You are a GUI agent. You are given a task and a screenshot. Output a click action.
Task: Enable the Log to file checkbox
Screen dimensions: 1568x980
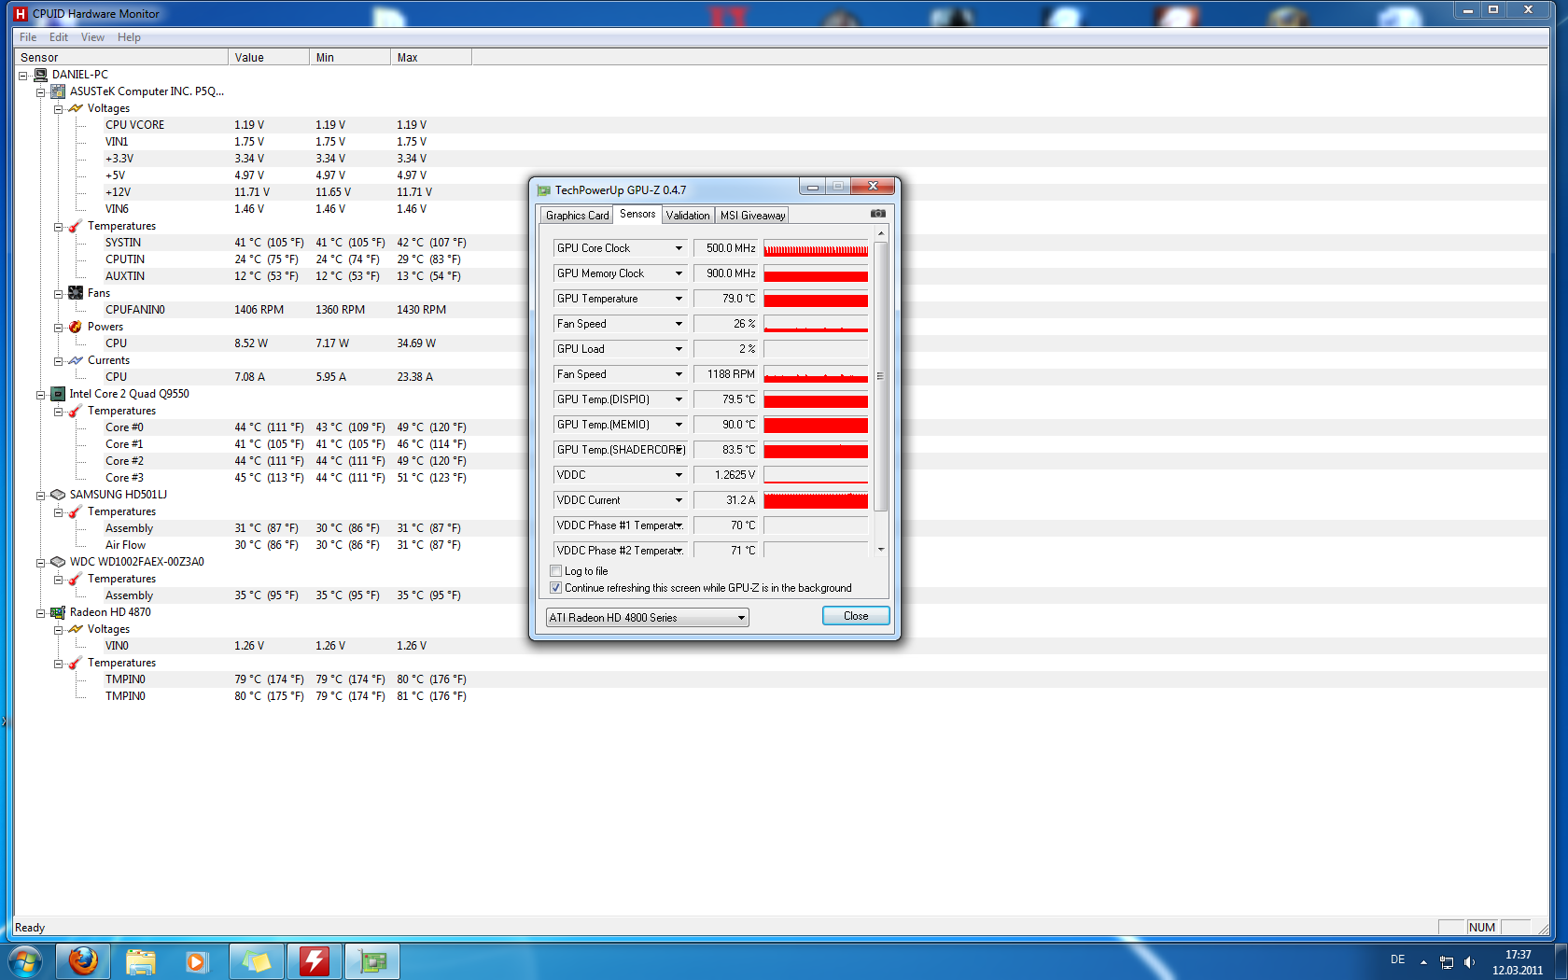[x=556, y=571]
